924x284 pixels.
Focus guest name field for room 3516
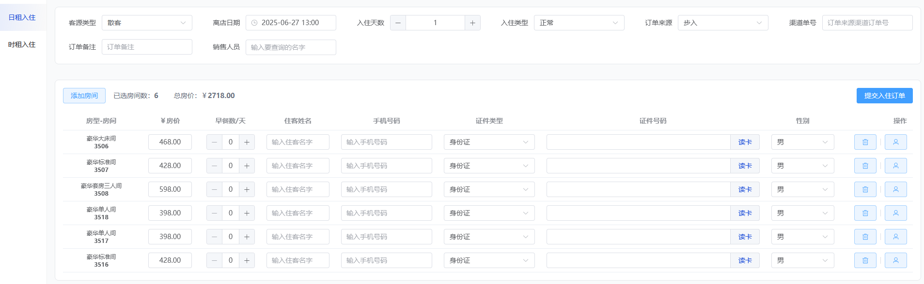point(298,260)
